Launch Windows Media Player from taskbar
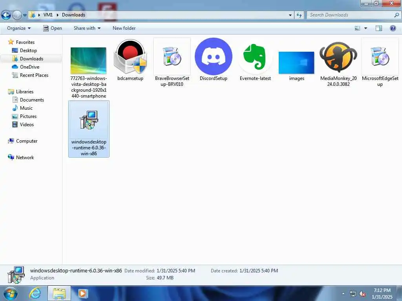This screenshot has width=402, height=301. tap(82, 293)
